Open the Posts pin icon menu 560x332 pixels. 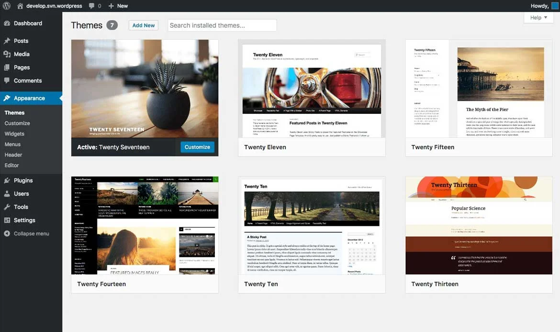point(7,41)
